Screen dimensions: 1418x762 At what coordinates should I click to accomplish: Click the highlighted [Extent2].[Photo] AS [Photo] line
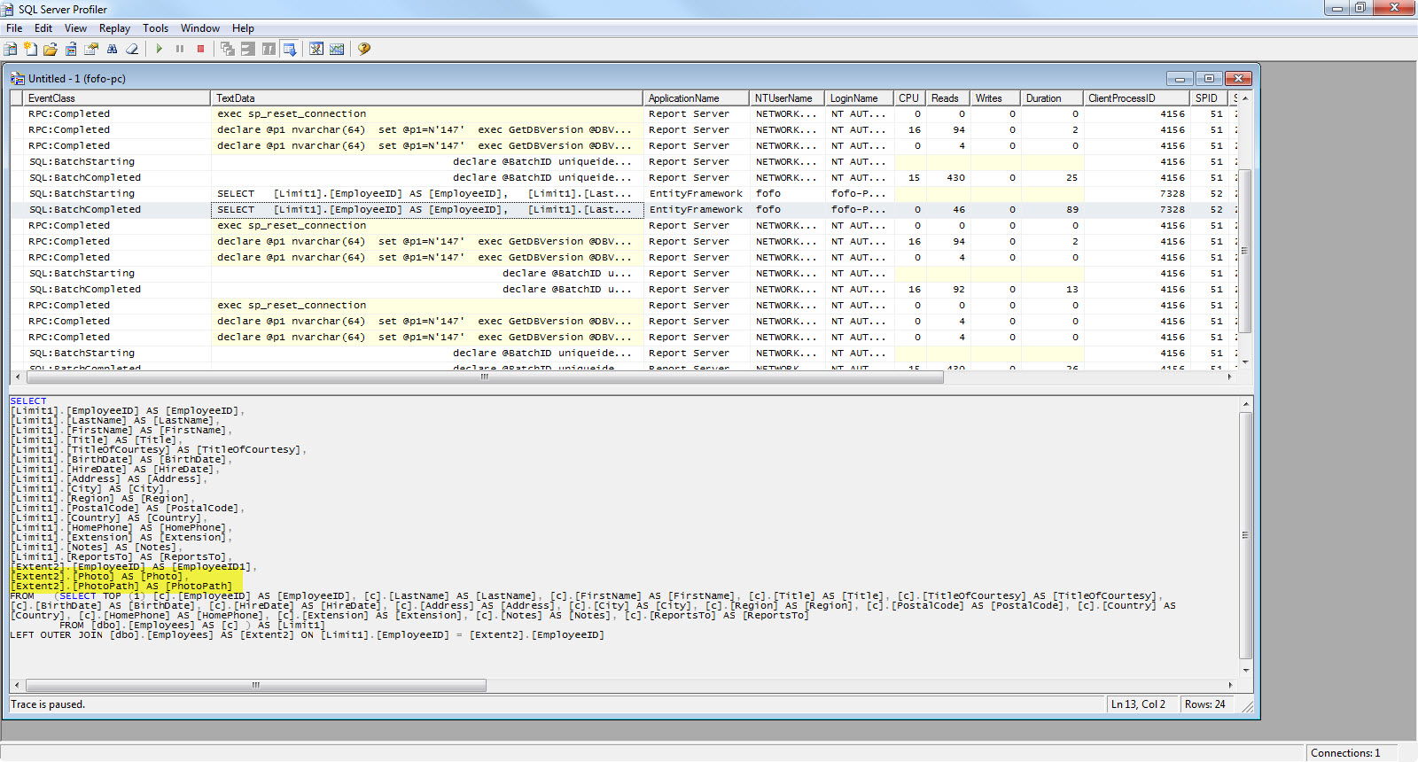(99, 576)
